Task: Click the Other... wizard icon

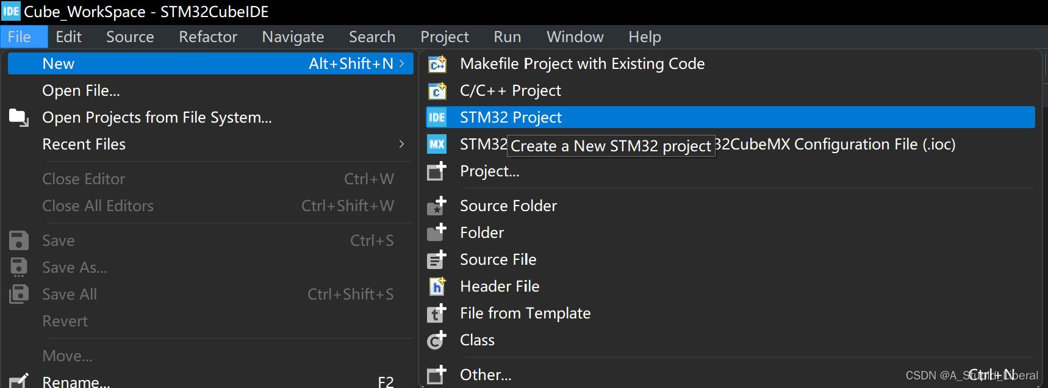Action: (437, 375)
